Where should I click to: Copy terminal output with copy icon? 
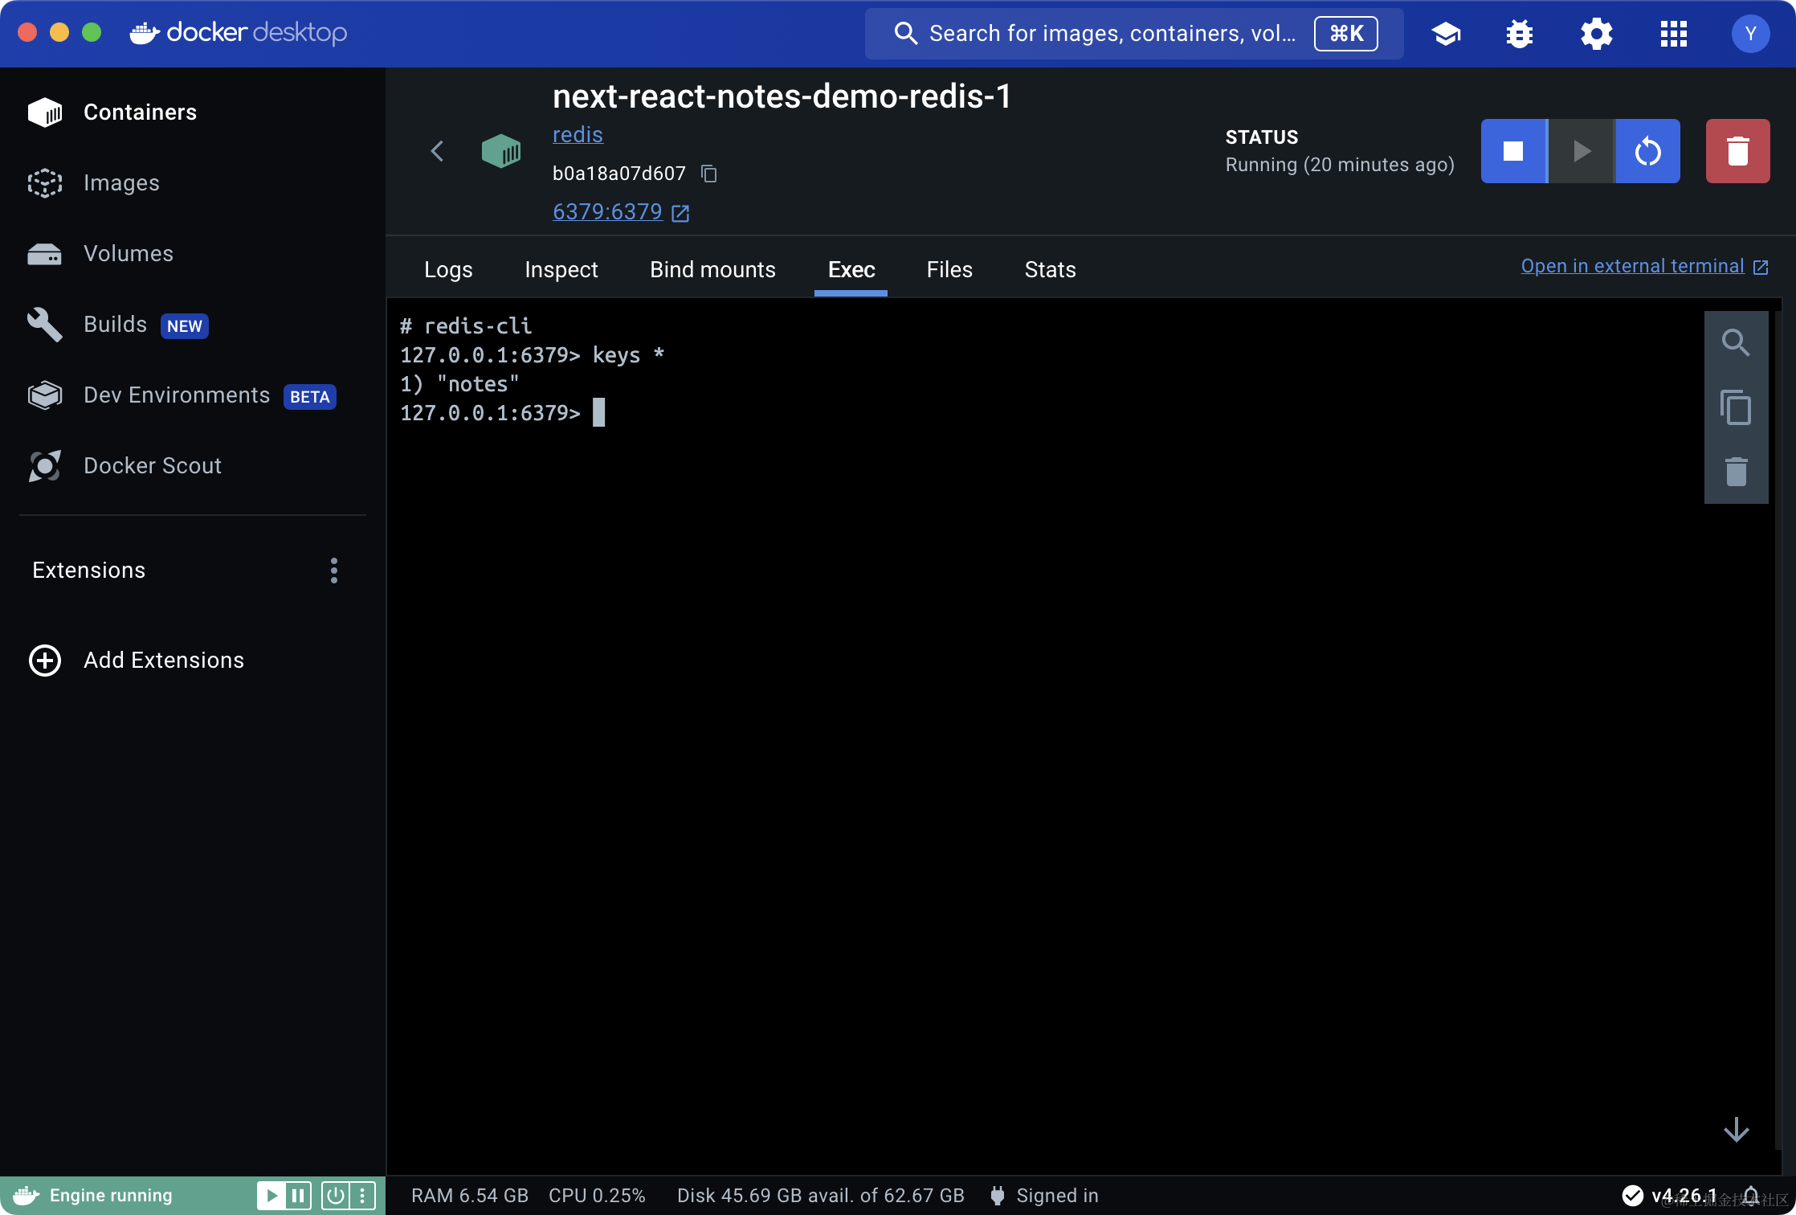(1736, 407)
